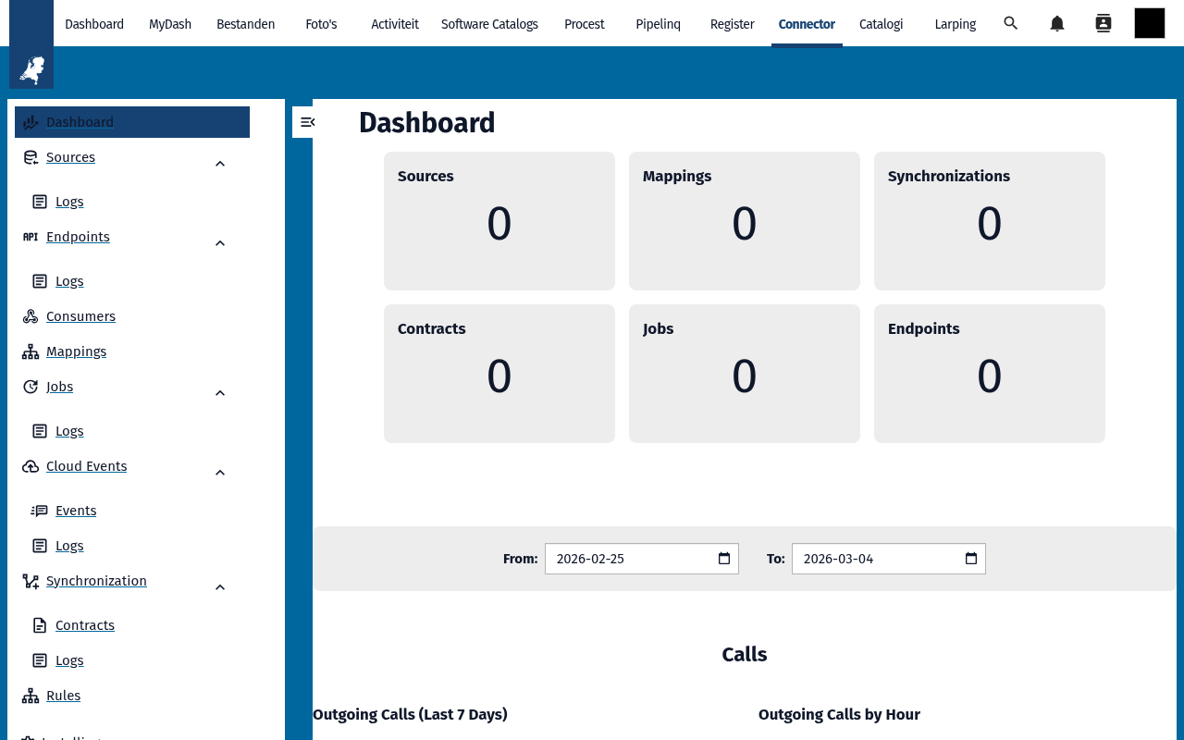Open the Contracts link in sidebar
Image resolution: width=1184 pixels, height=740 pixels.
point(85,625)
